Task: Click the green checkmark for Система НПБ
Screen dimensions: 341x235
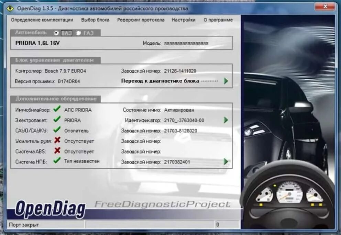Action: pos(57,161)
